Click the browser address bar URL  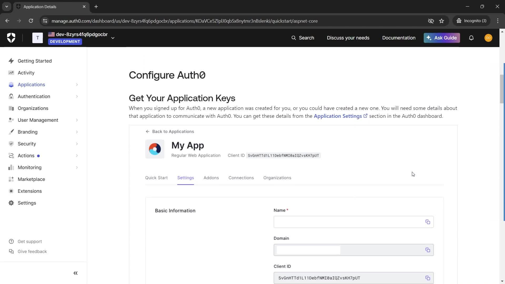(184, 21)
